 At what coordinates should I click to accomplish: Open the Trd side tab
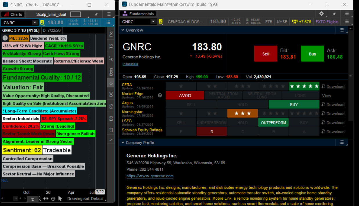111,34
